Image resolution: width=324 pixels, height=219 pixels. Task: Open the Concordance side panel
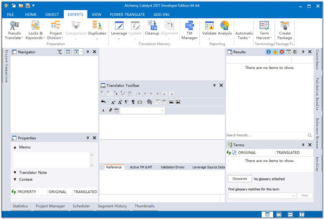pos(317,60)
